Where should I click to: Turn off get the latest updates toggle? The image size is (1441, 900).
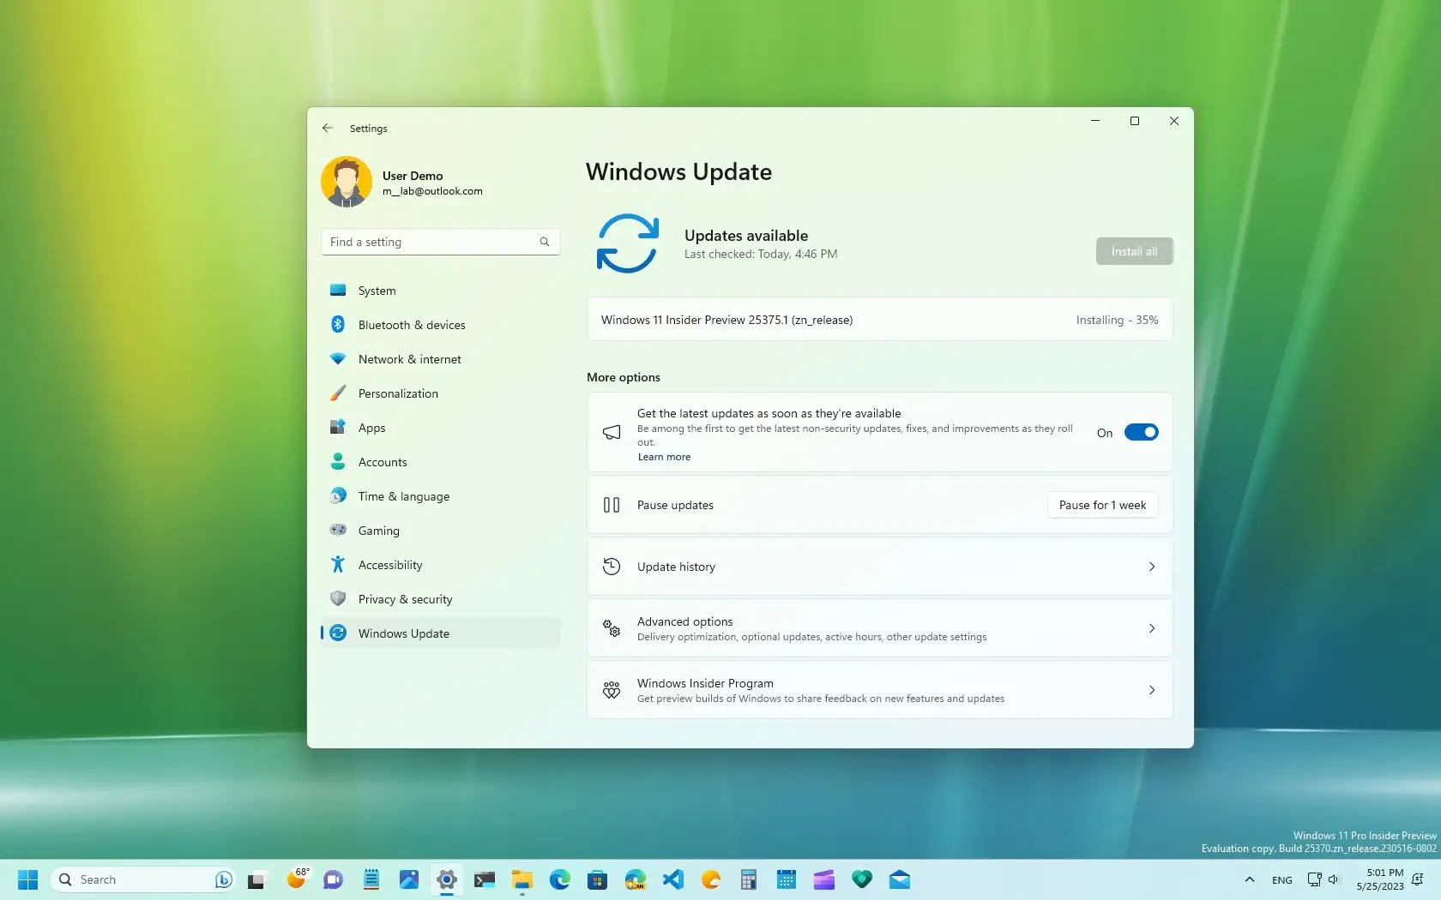[x=1141, y=432]
